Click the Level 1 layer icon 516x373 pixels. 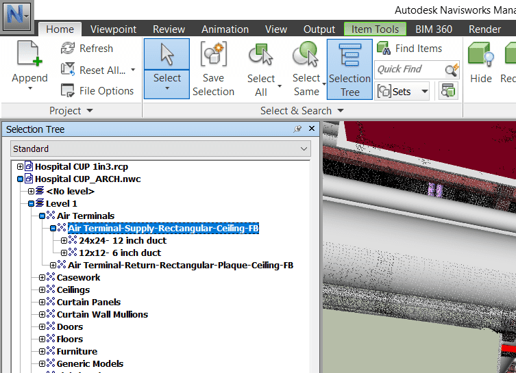pos(40,203)
